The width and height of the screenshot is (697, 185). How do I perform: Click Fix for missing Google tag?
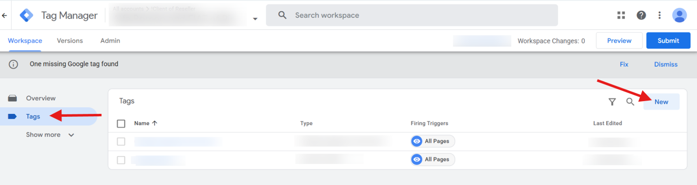(x=624, y=64)
